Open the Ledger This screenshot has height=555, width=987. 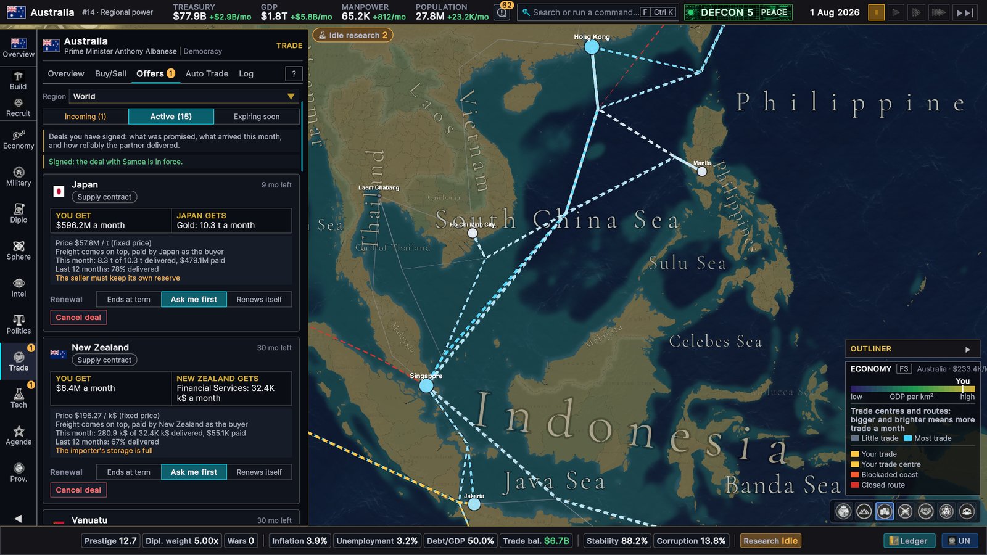(x=909, y=541)
